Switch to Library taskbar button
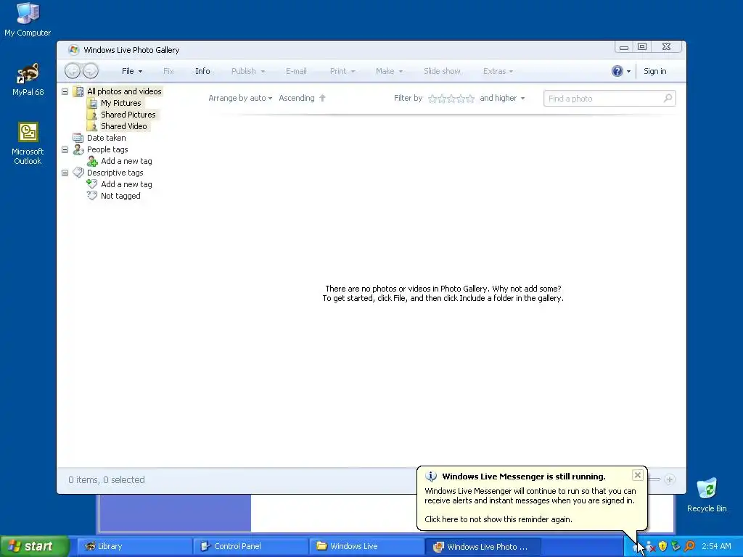The width and height of the screenshot is (743, 557). coord(134,546)
